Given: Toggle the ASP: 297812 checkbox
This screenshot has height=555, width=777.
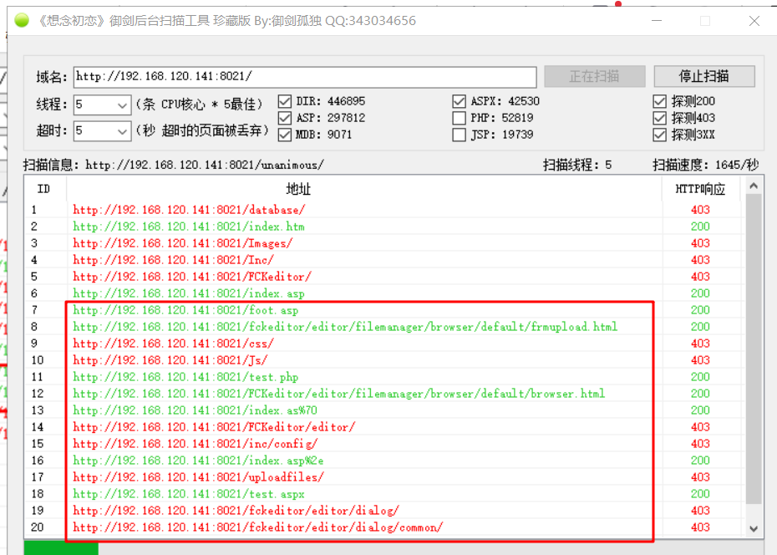Looking at the screenshot, I should [x=284, y=118].
